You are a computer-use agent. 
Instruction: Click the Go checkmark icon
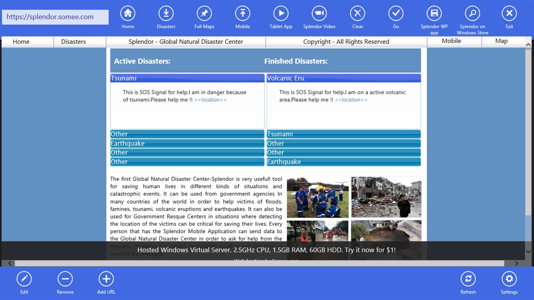pyautogui.click(x=396, y=14)
